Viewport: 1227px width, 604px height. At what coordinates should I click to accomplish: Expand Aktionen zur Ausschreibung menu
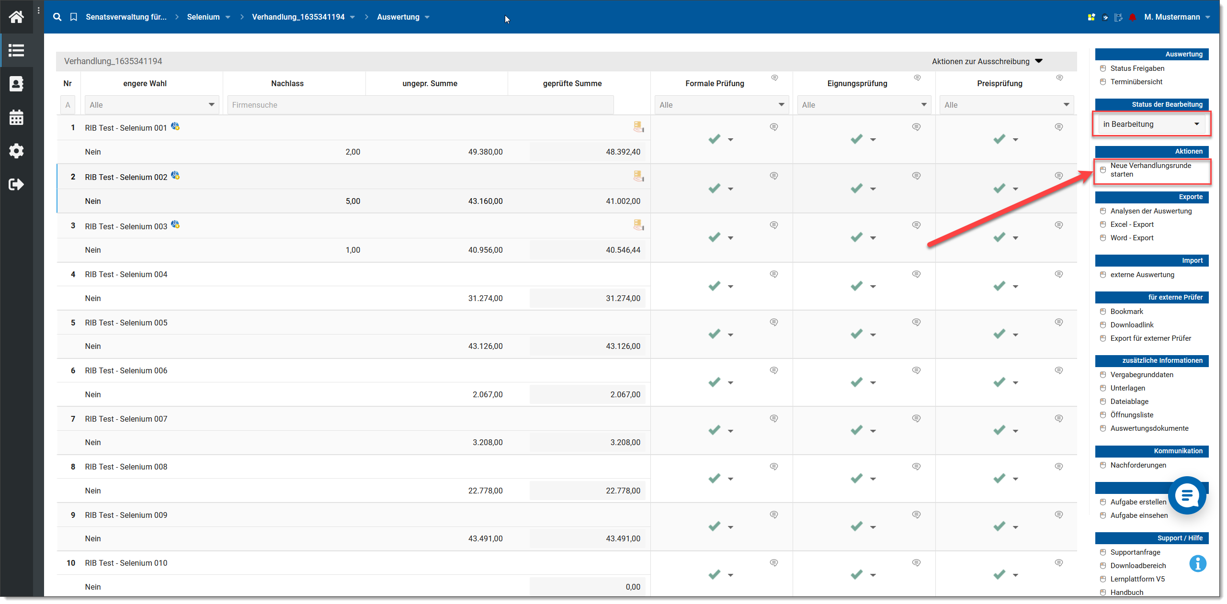[987, 61]
